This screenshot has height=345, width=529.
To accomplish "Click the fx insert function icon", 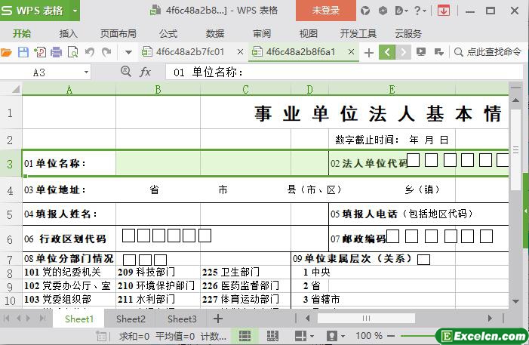I will (x=146, y=72).
